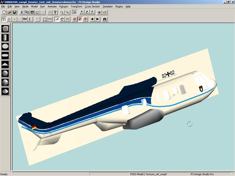Image resolution: width=235 pixels, height=176 pixels.
Task: Select the Box primitive tool
Action: coord(5,29)
